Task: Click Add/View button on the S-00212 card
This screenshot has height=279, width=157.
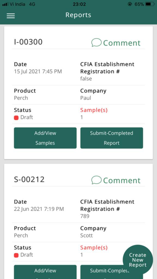Action: click(x=45, y=272)
